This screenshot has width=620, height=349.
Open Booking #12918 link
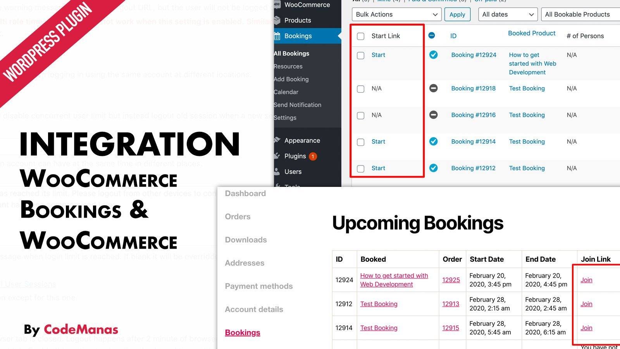click(x=474, y=88)
